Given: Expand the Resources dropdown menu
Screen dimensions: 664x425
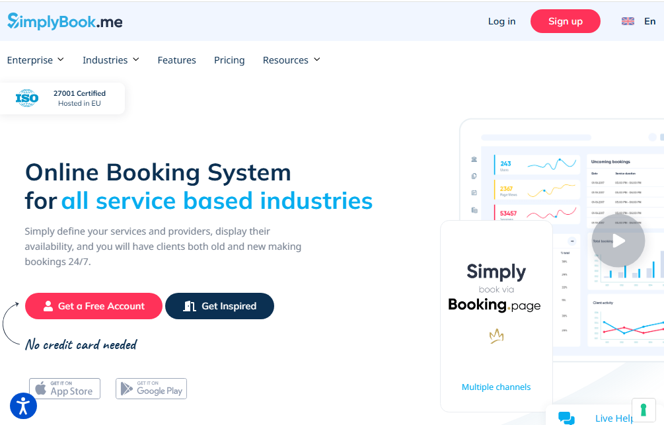Looking at the screenshot, I should click(291, 60).
